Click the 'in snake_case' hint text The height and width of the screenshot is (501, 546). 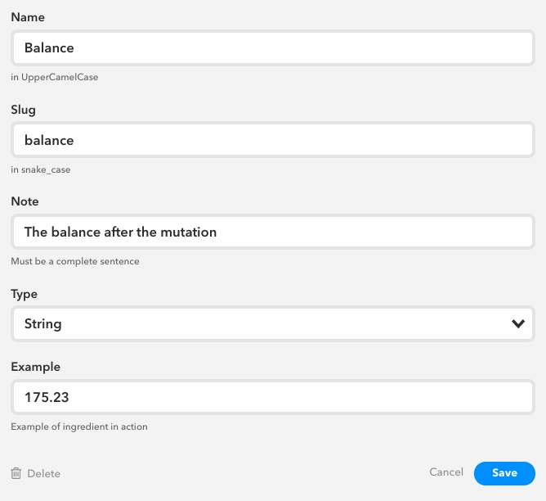click(47, 169)
